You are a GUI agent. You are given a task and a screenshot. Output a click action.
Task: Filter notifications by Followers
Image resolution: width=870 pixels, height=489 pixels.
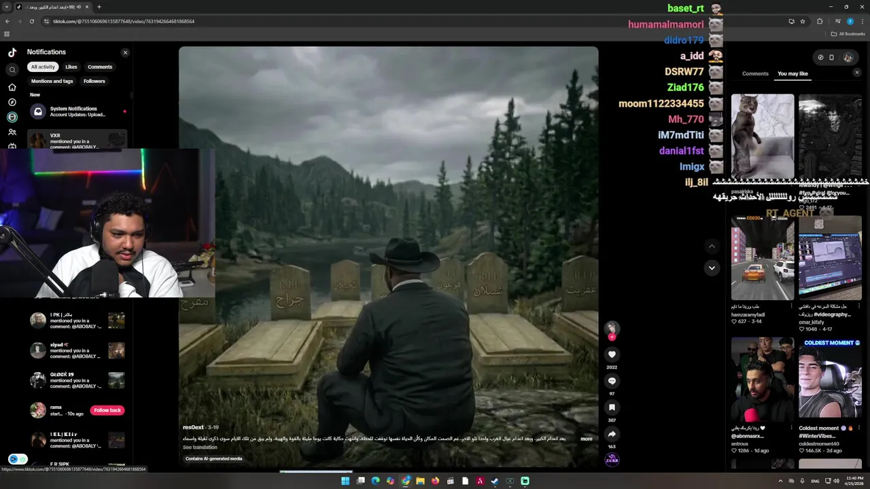click(x=94, y=81)
